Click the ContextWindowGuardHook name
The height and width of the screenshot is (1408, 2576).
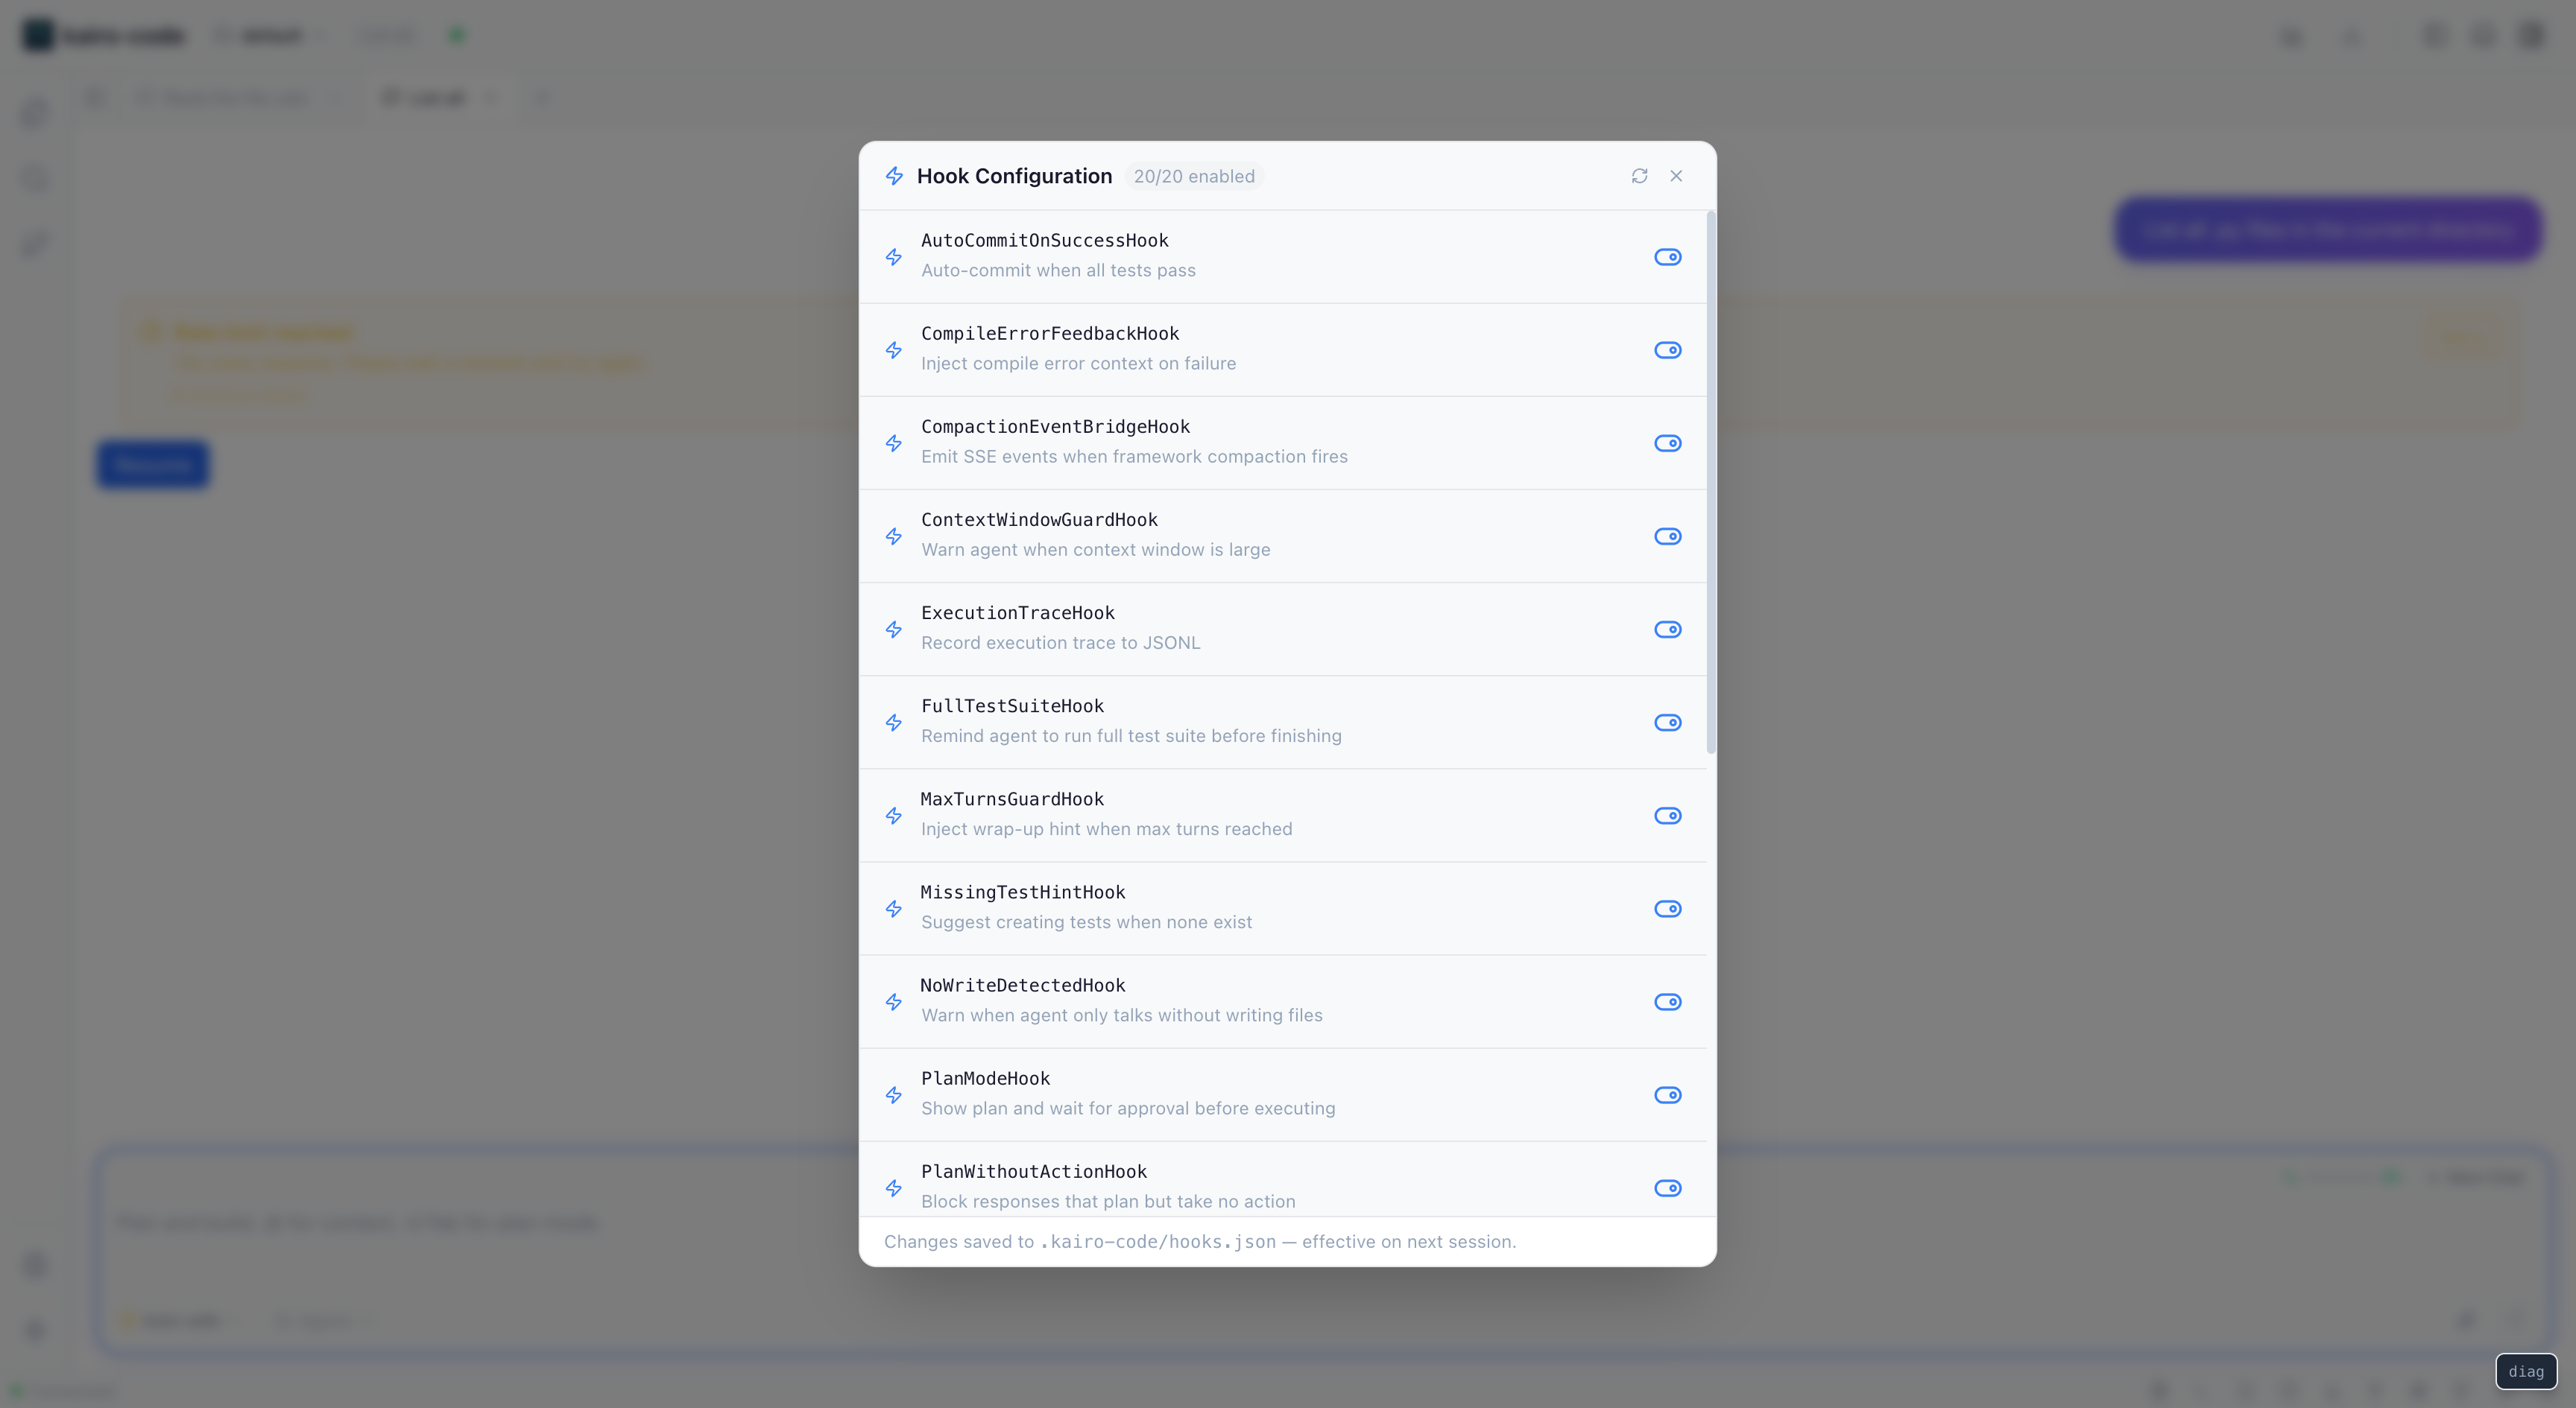pyautogui.click(x=1039, y=520)
